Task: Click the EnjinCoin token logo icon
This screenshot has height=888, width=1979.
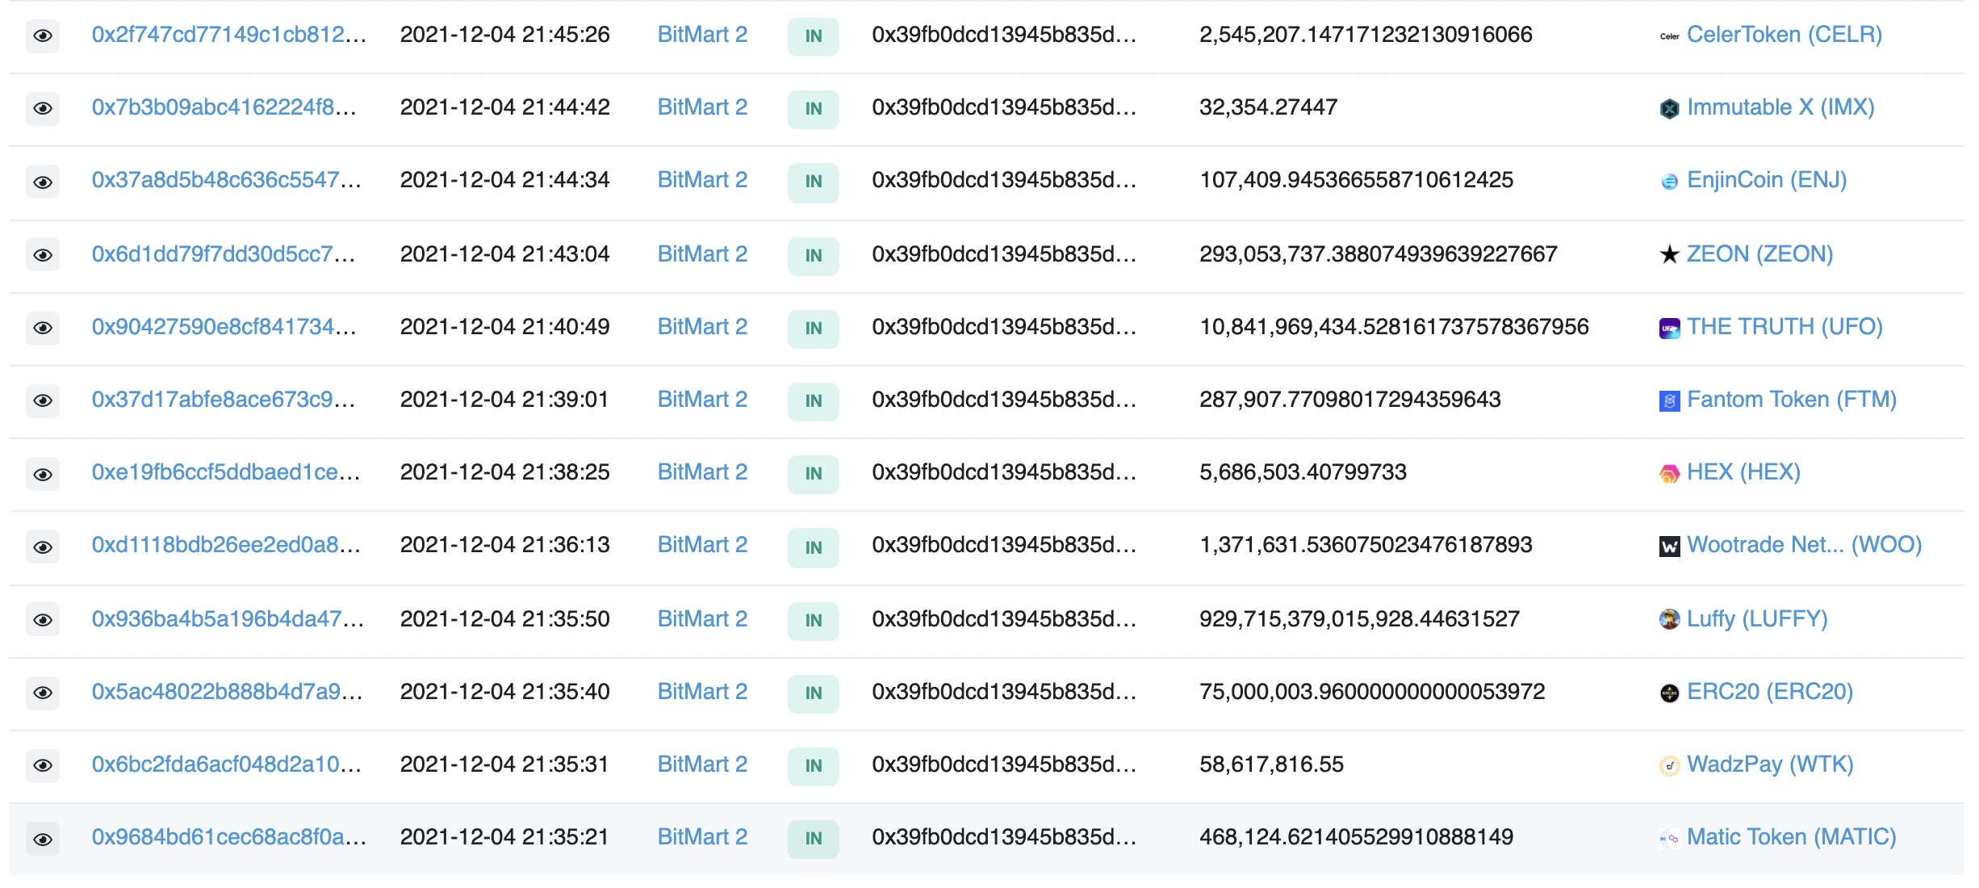Action: [1669, 182]
